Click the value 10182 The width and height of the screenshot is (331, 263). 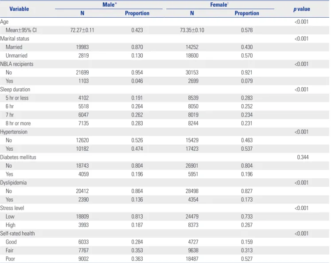(x=82, y=149)
